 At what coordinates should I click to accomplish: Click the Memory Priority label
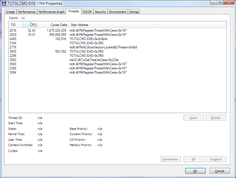tap(81, 145)
